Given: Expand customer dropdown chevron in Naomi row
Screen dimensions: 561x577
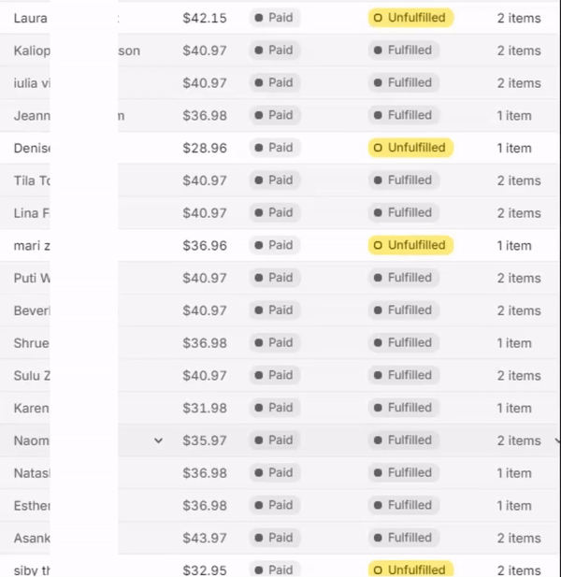Looking at the screenshot, I should click(158, 440).
